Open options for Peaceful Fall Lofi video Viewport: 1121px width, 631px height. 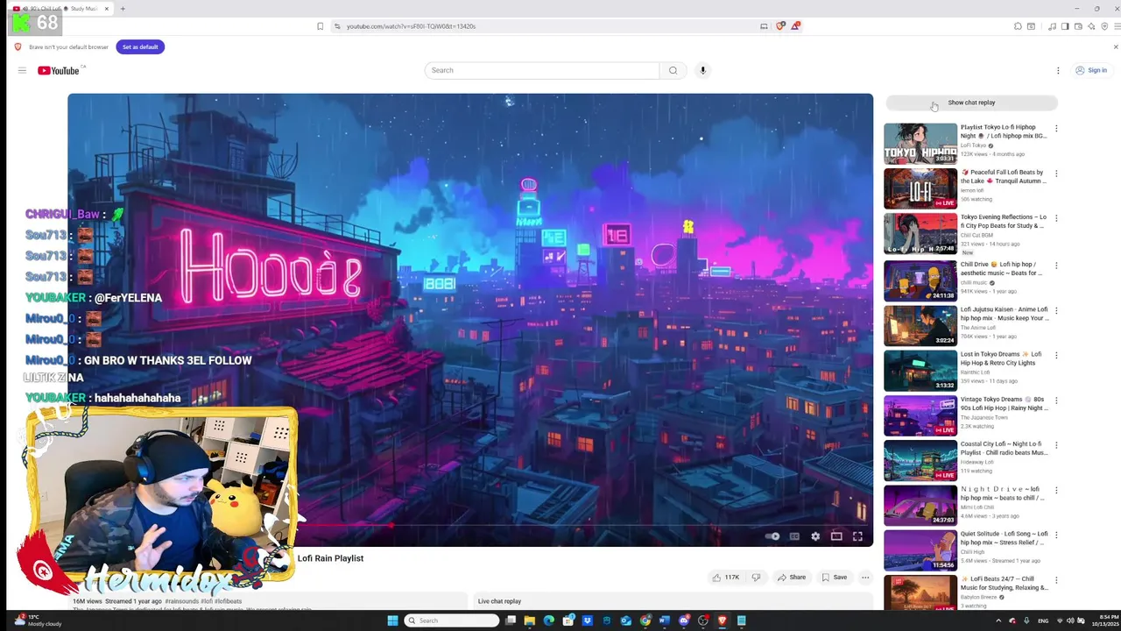pos(1056,174)
